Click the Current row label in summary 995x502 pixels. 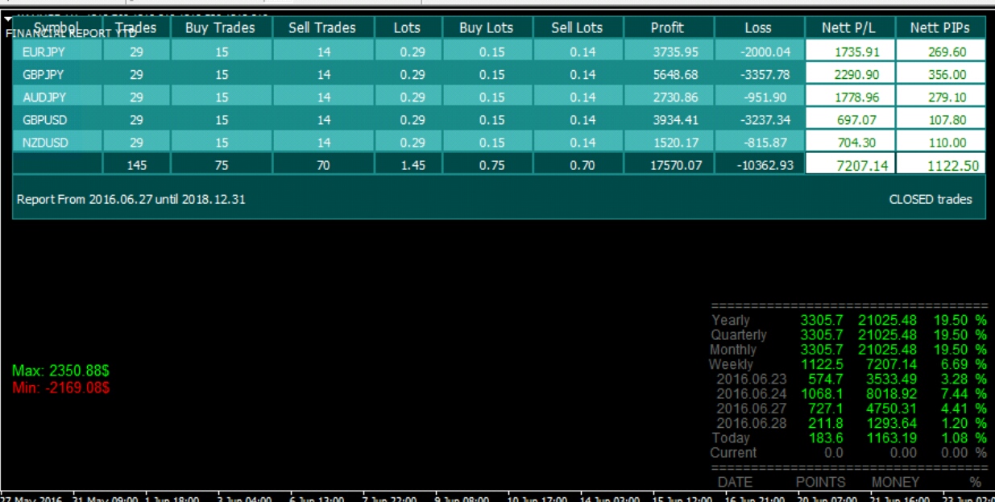point(734,452)
